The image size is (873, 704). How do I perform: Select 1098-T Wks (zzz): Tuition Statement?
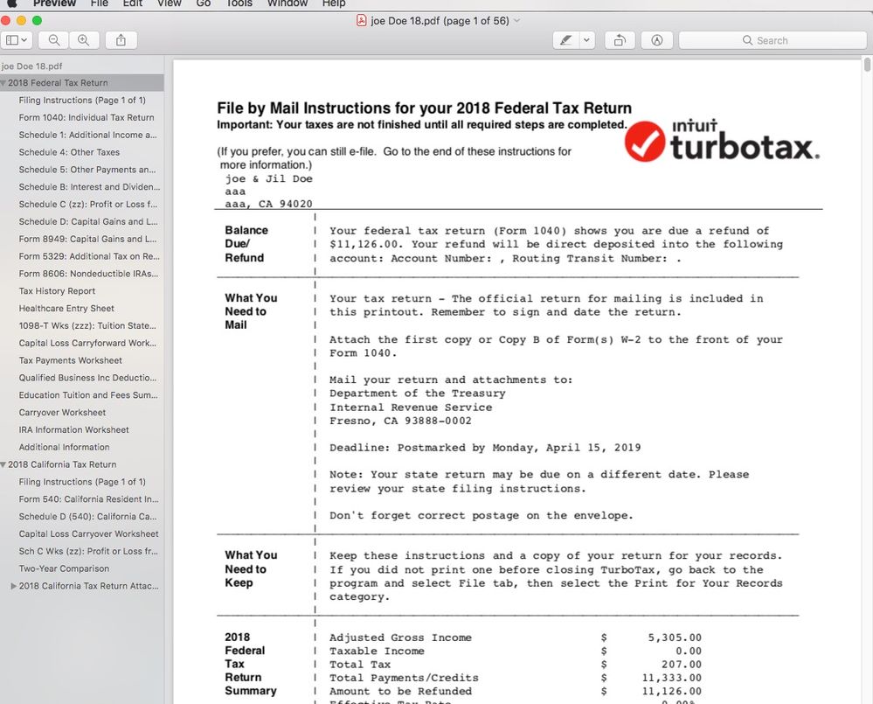[x=87, y=325]
